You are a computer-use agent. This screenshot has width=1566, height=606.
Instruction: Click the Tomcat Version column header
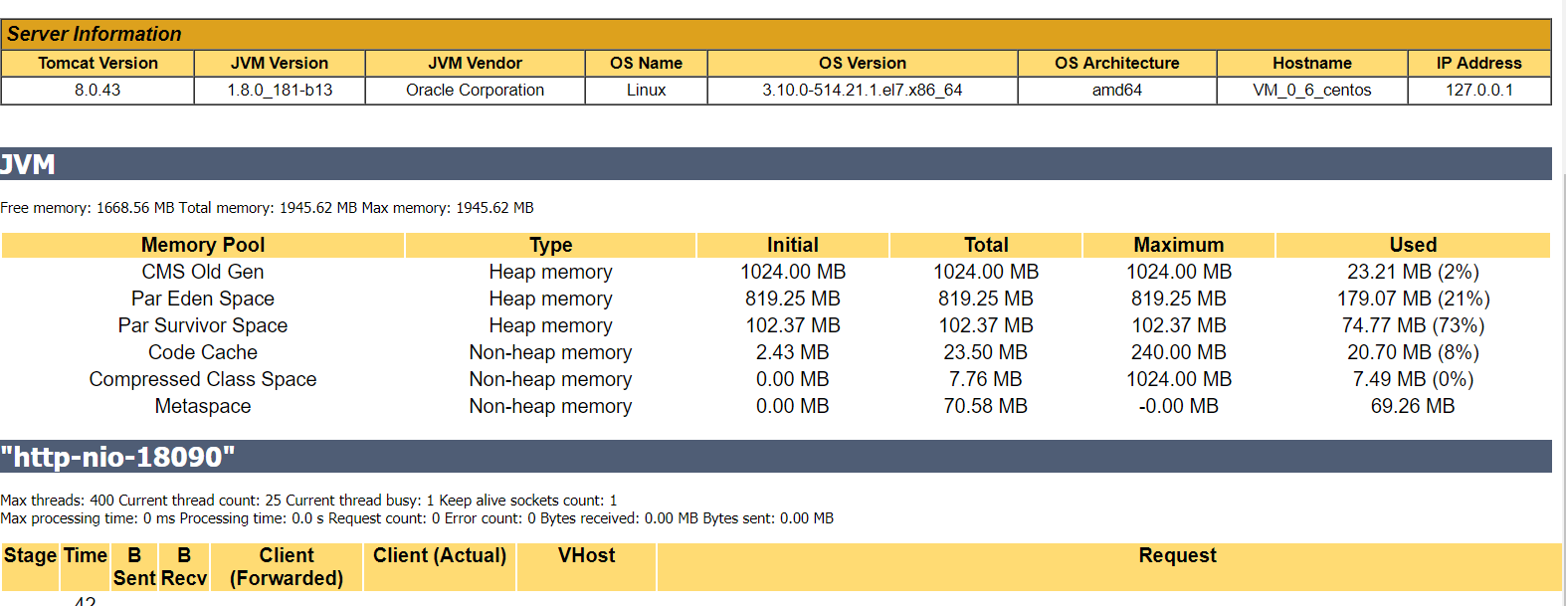[98, 63]
